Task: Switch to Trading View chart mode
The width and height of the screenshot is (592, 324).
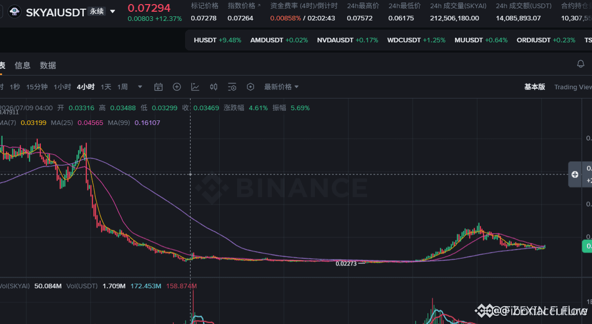Action: click(573, 87)
